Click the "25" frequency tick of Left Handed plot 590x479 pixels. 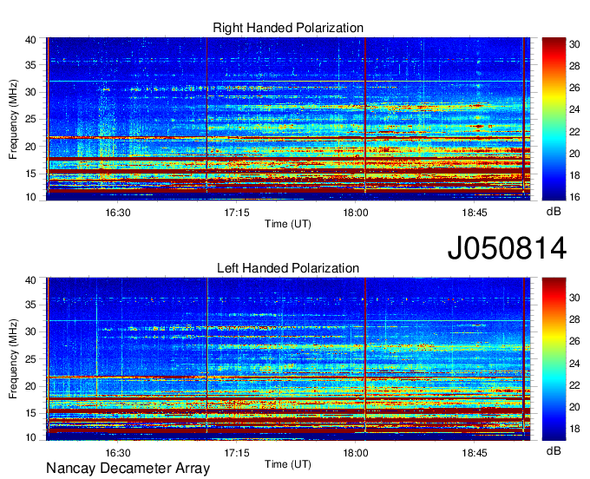(x=30, y=359)
